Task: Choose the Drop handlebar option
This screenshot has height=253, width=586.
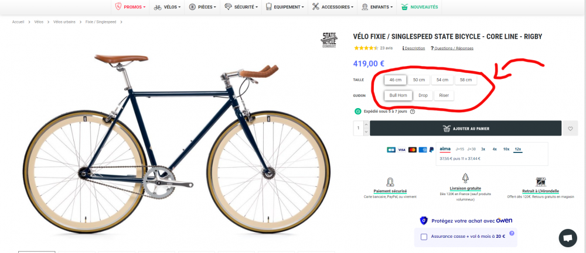Action: pyautogui.click(x=423, y=95)
